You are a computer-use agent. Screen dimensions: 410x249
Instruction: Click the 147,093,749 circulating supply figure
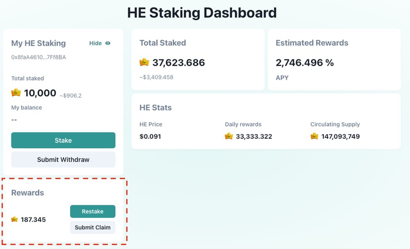(340, 136)
